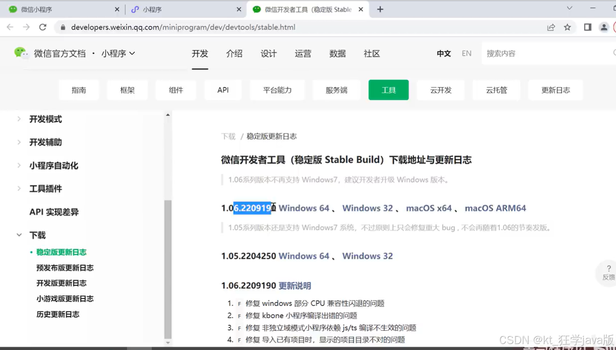Reload the current page
The height and width of the screenshot is (350, 616).
coord(43,27)
